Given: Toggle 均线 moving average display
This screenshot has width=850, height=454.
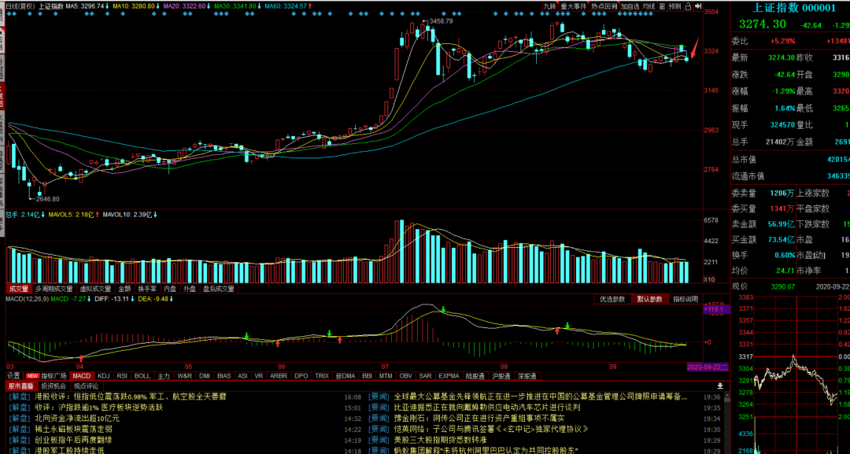Looking at the screenshot, I should click(649, 6).
